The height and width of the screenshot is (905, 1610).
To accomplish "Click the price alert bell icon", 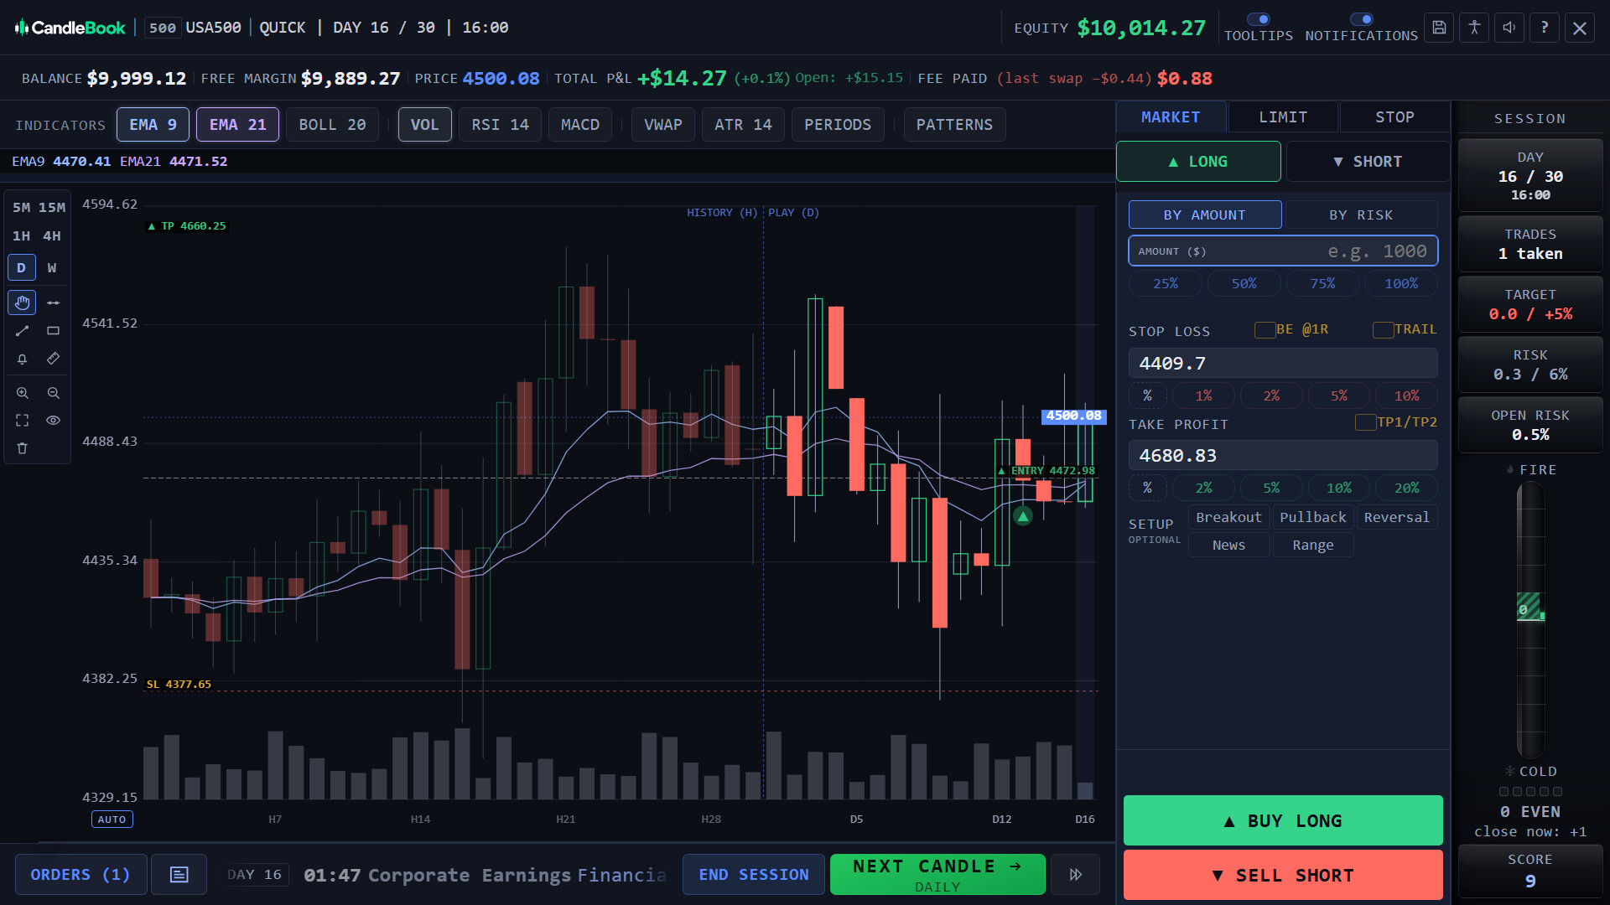I will (22, 359).
